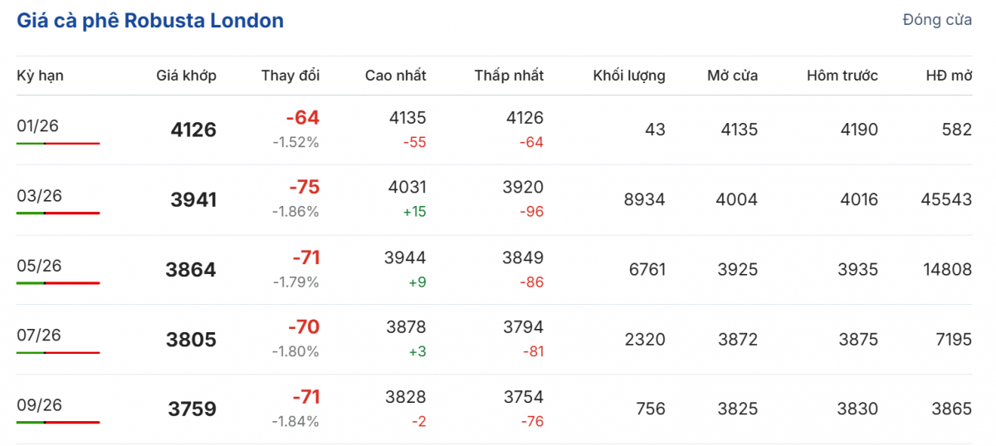Select the 05/26 contract term

(x=38, y=266)
